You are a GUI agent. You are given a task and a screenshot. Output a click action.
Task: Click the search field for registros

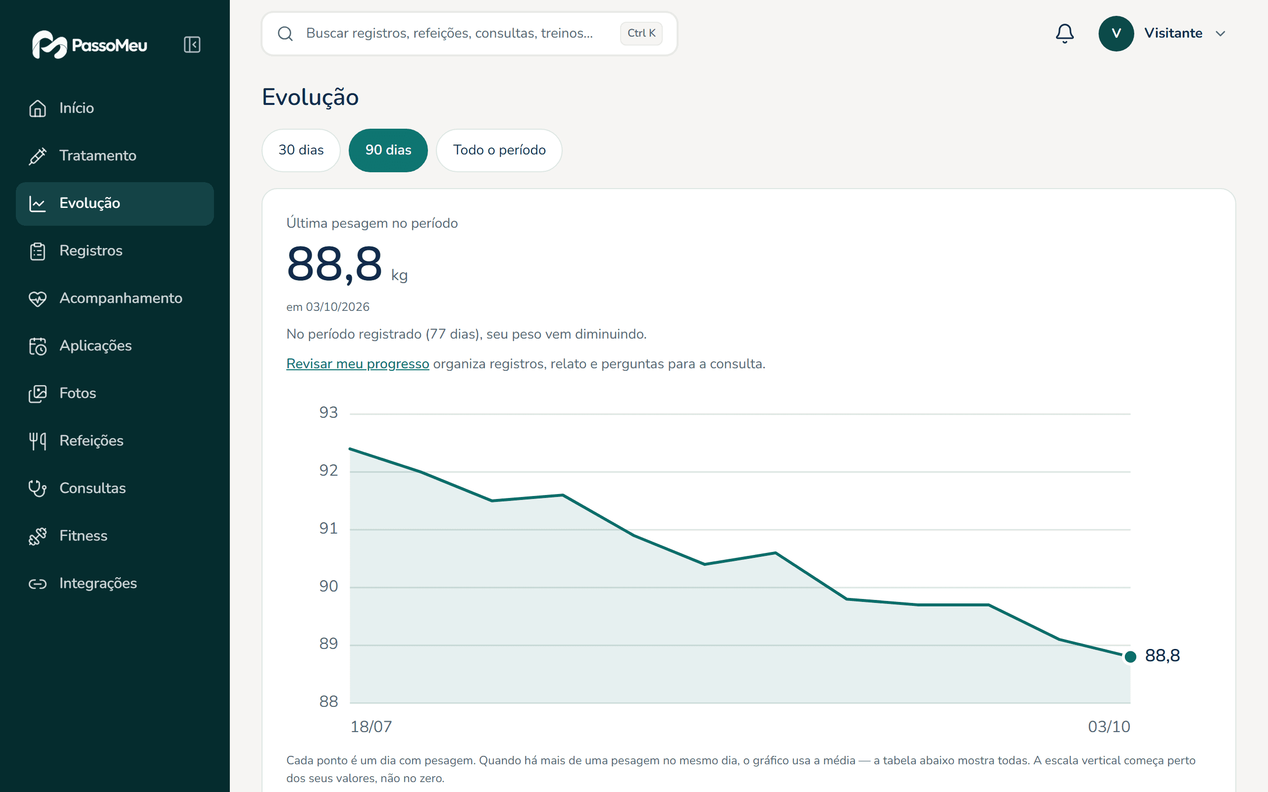pyautogui.click(x=470, y=34)
